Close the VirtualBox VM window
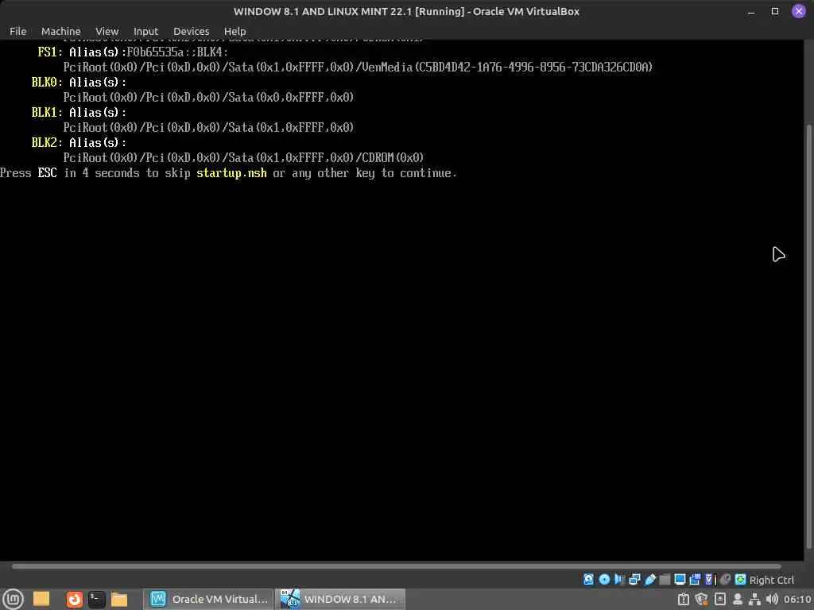This screenshot has height=610, width=814. (799, 11)
